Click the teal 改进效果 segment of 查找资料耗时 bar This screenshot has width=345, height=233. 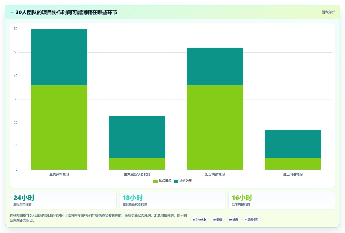pos(59,57)
